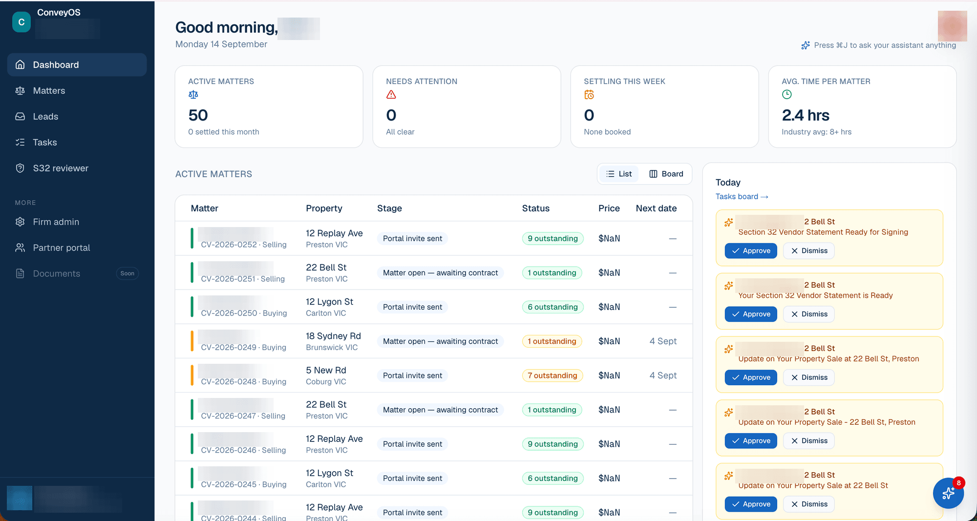Follow the Tasks board link

tap(742, 196)
